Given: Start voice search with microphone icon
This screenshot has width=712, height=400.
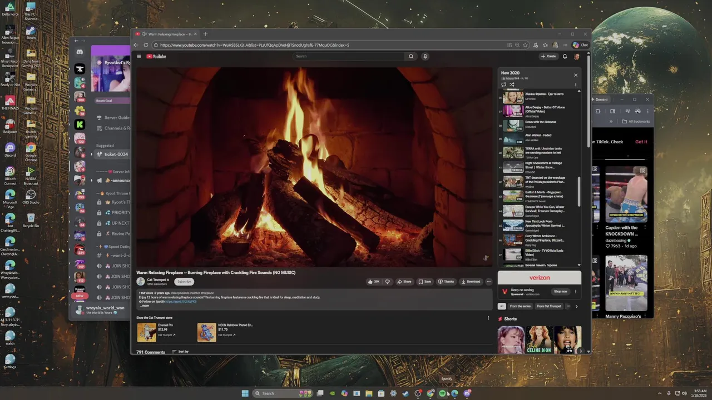Looking at the screenshot, I should [x=425, y=56].
